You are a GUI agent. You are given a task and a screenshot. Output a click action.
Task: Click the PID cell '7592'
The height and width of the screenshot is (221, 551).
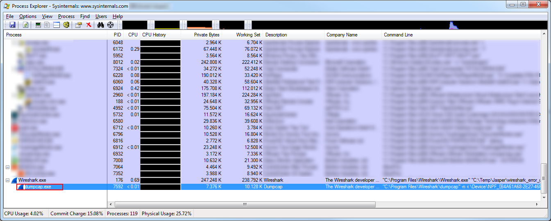(x=117, y=187)
